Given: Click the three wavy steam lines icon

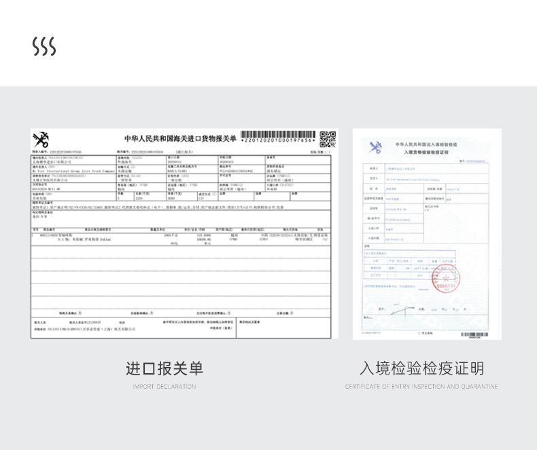Looking at the screenshot, I should [44, 46].
